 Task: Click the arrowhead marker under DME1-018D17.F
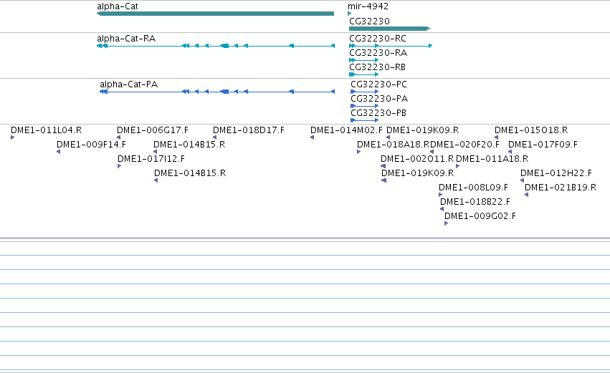215,137
